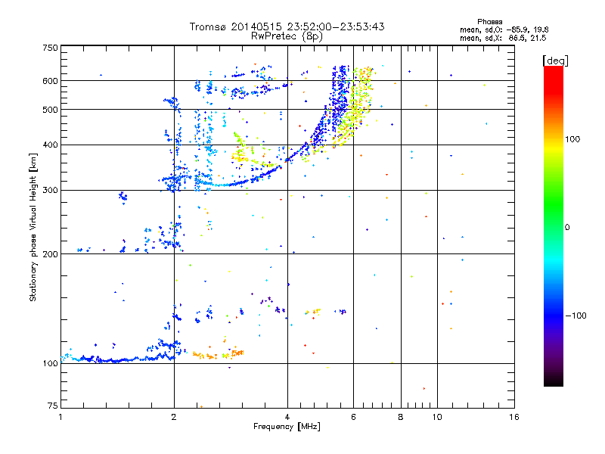Click the colorbar tick label '100'
Viewport: 605px width, 454px height.
click(572, 139)
